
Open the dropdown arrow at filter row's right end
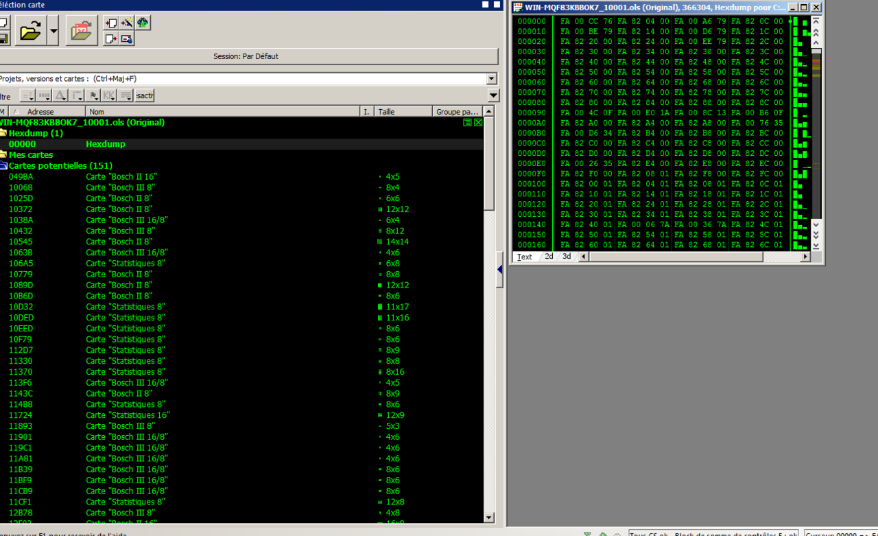pos(493,95)
